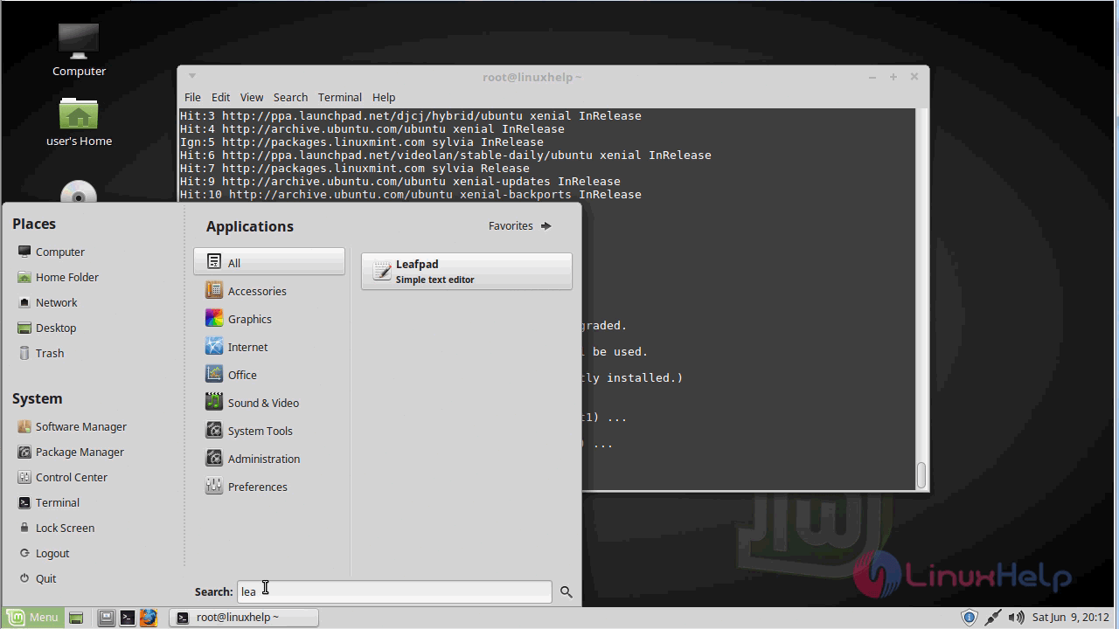Click the panel clock date
This screenshot has height=629, width=1119.
click(x=1070, y=618)
